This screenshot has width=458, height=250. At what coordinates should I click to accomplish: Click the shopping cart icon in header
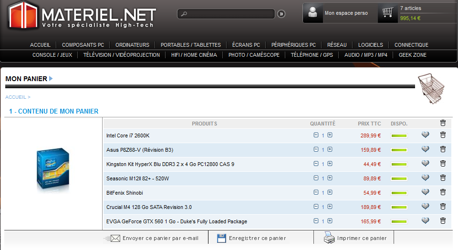coord(388,13)
